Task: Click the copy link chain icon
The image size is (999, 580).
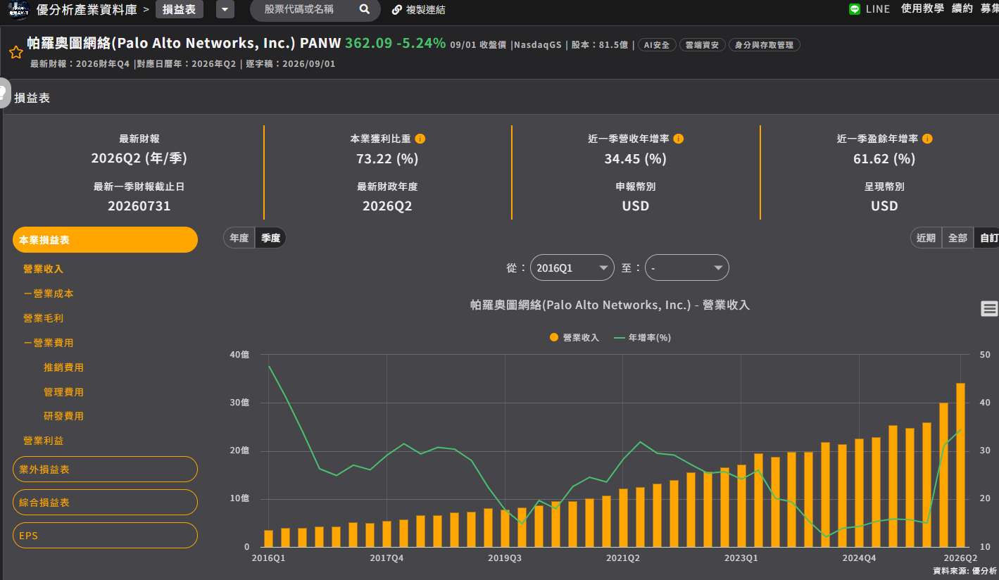Action: point(397,10)
